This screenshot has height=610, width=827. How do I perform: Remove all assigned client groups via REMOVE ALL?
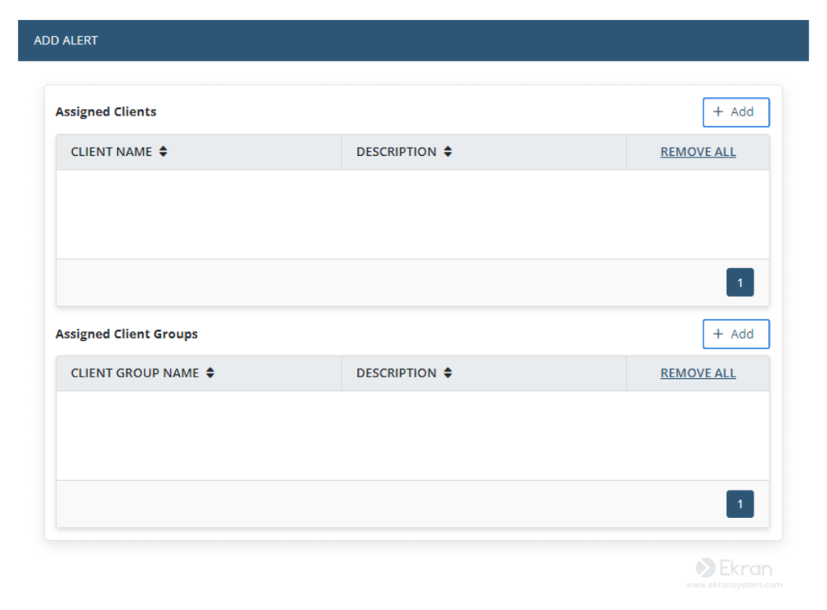point(698,373)
